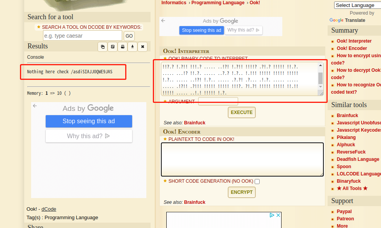Open Brainfuck in Similar tools list
Viewport: 381px width, 228px height.
(347, 115)
